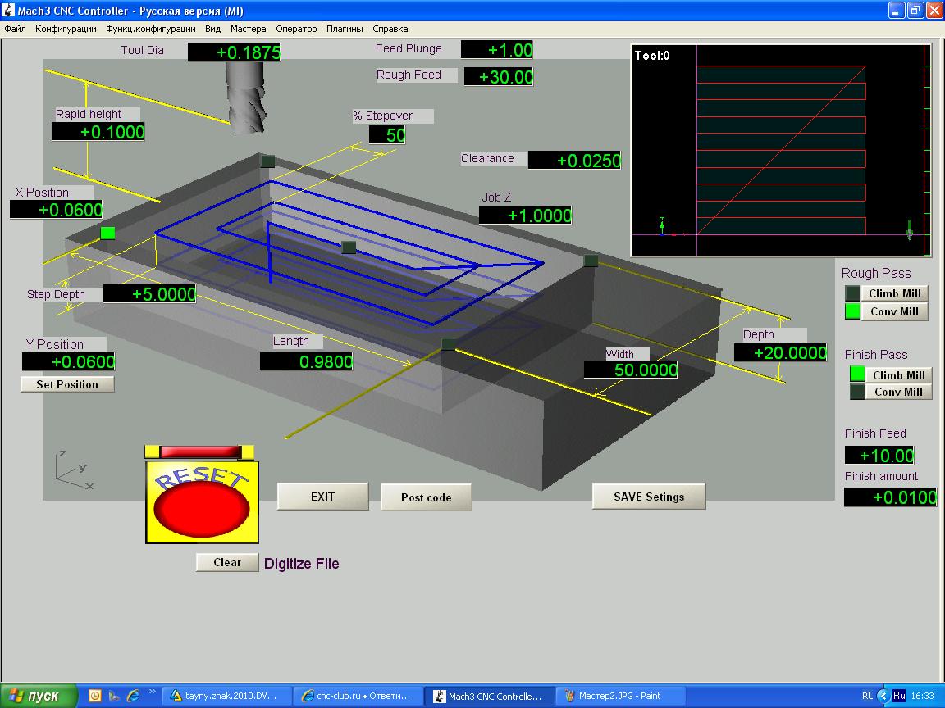The height and width of the screenshot is (708, 945).
Task: Click the Rough Feed value field
Action: coord(499,76)
